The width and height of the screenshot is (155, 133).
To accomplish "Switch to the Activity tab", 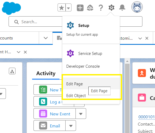I will (46, 74).
